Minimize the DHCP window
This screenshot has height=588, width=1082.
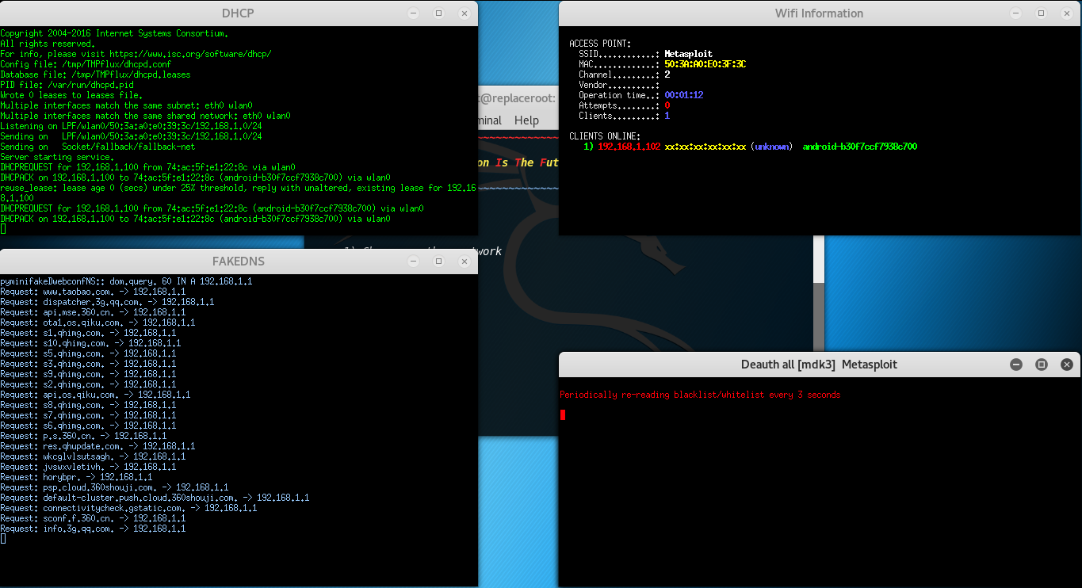click(x=413, y=13)
